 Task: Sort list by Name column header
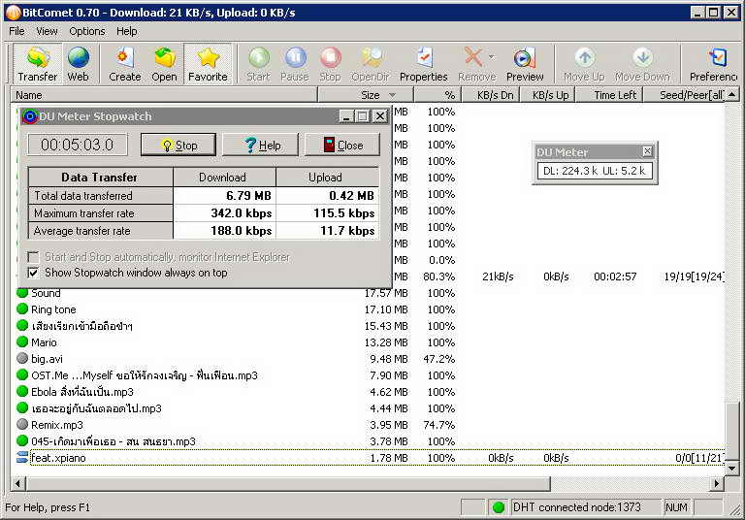(x=164, y=95)
